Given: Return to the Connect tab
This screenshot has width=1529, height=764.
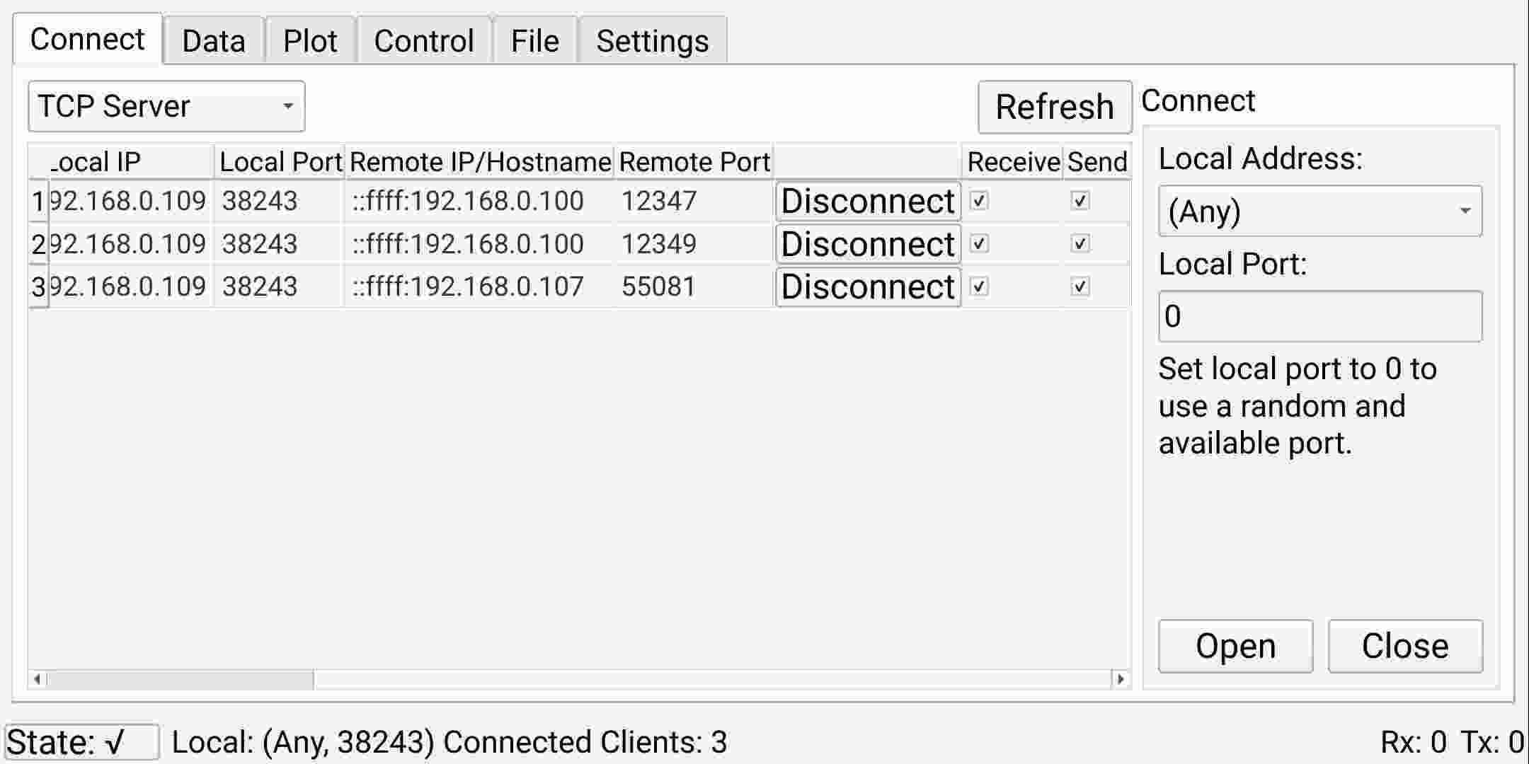Looking at the screenshot, I should tap(87, 39).
